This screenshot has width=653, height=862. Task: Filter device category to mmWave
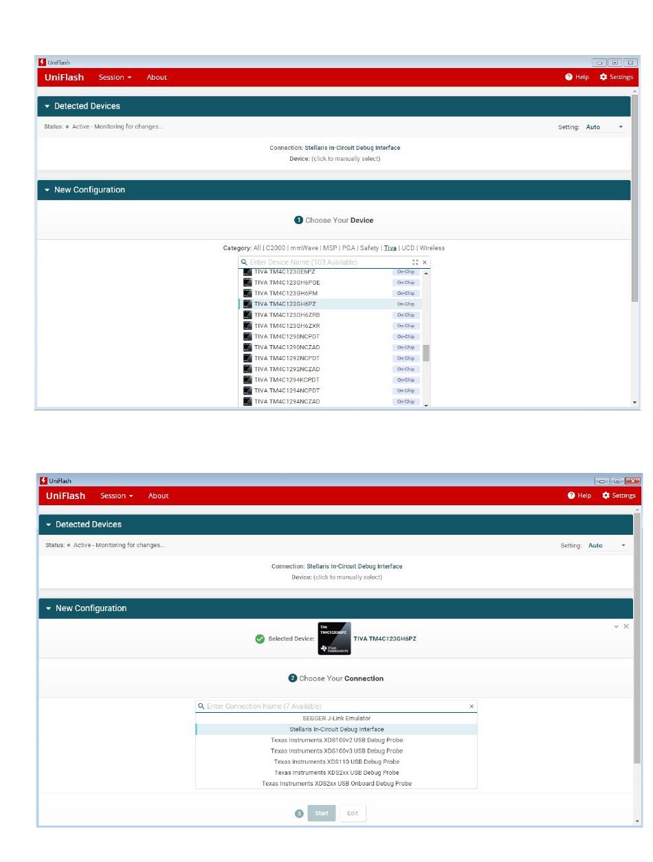pos(304,248)
